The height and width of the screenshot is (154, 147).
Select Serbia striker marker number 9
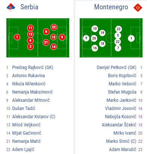pyautogui.click(x=62, y=37)
